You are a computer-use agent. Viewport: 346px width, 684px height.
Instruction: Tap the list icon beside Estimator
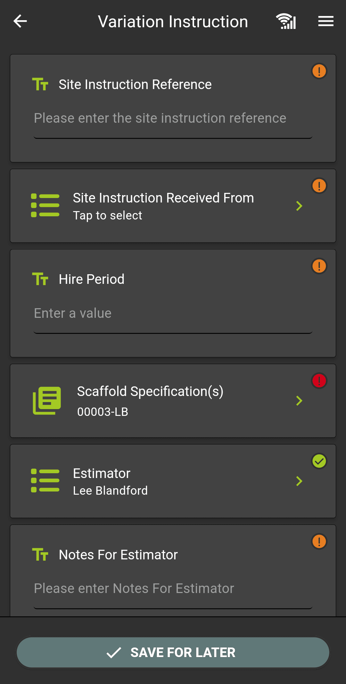click(45, 480)
